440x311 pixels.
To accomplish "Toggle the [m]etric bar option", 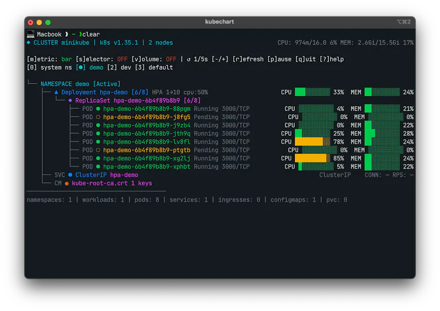I will (x=50, y=59).
